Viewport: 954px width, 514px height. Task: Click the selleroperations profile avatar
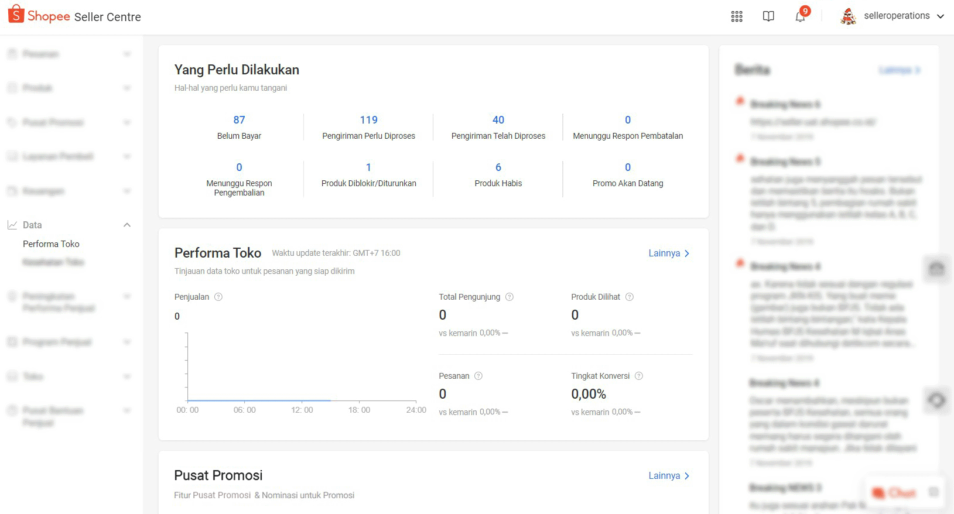pos(848,16)
